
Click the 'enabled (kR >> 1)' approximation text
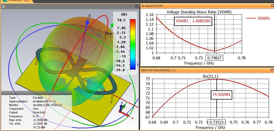click(44, 101)
